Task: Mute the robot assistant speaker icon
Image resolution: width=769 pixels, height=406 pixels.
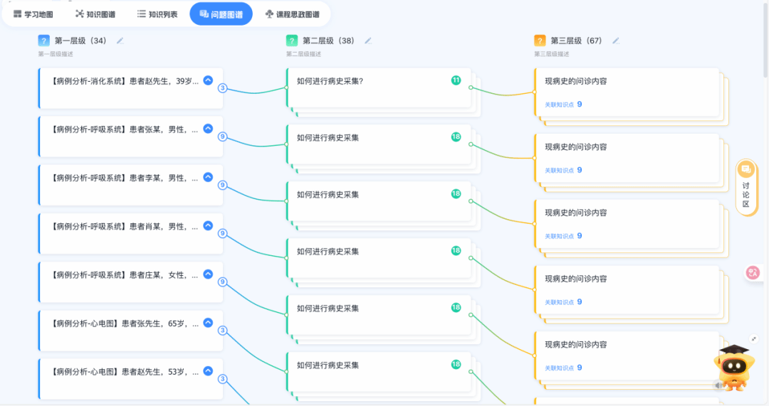Action: tap(718, 385)
